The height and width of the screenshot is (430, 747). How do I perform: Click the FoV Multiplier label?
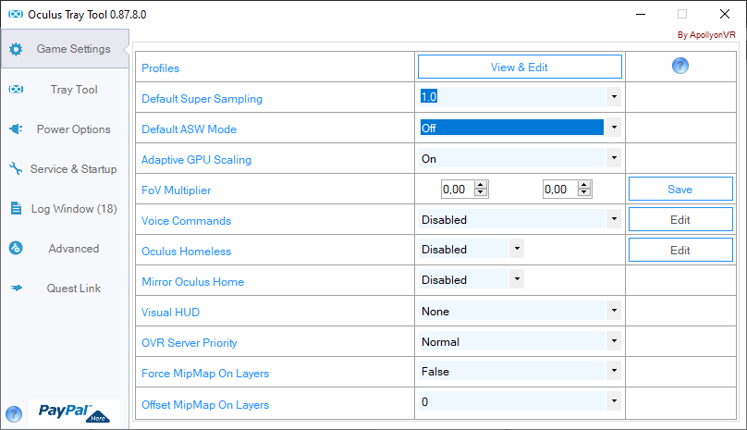(x=177, y=190)
